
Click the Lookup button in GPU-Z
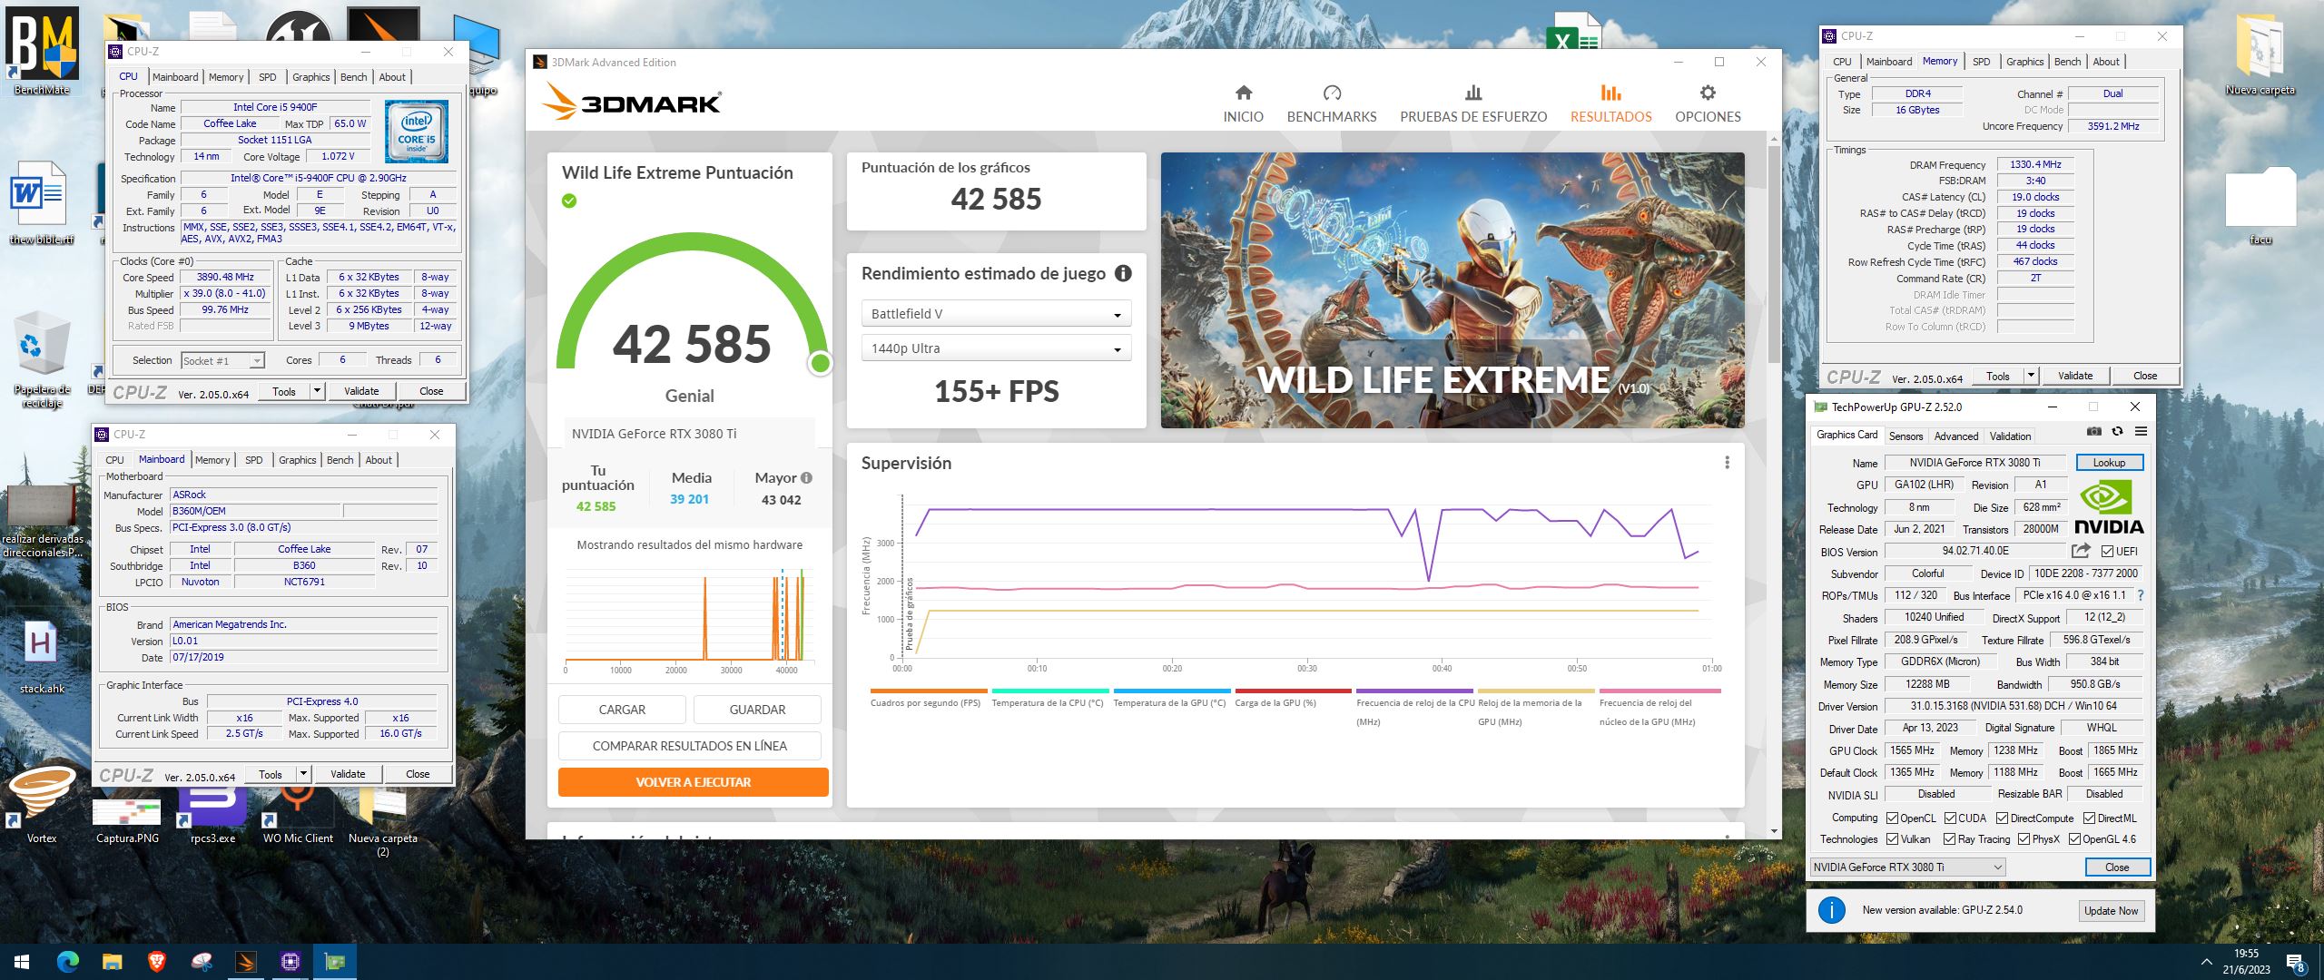[x=2109, y=463]
